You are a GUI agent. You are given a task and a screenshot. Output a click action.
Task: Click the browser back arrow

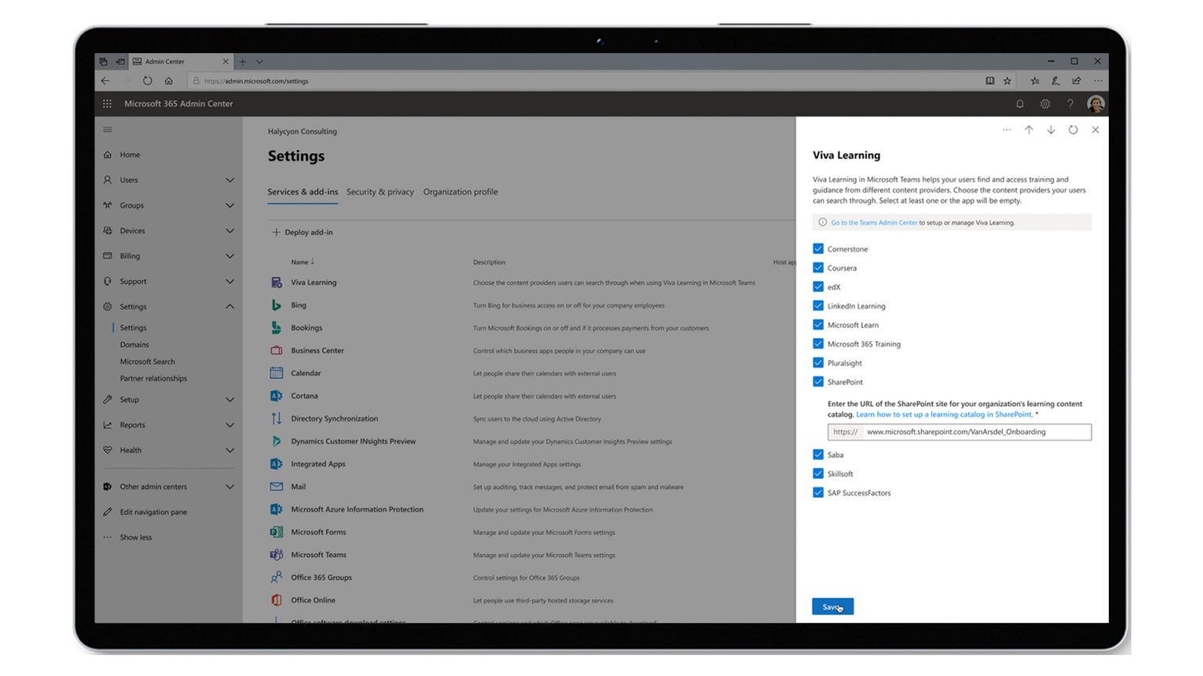click(x=106, y=81)
